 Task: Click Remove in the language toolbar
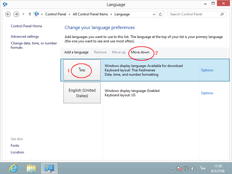pyautogui.click(x=100, y=52)
